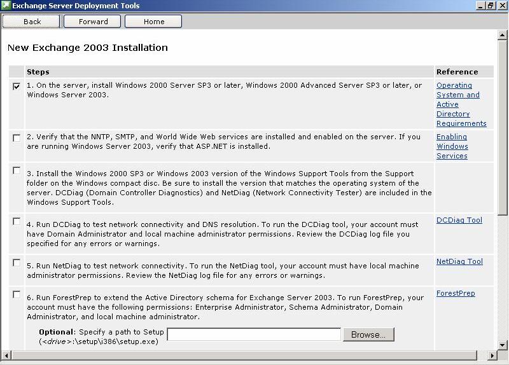509x365 pixels.
Task: Open Enabling Windows Services link
Action: (452, 146)
